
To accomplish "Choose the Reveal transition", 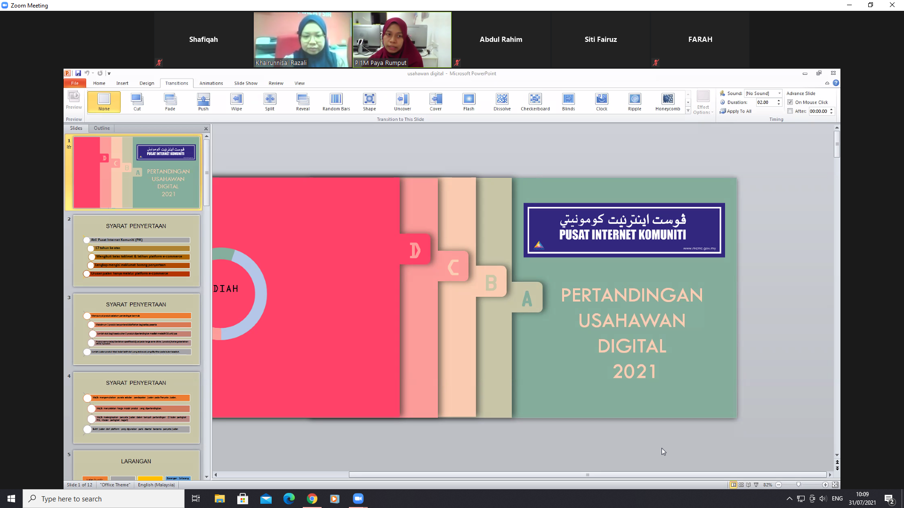I will coord(303,102).
